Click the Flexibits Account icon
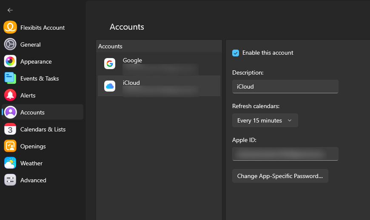 click(10, 28)
